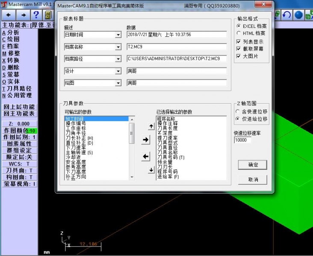313x256 pixels.
Task: Open the X 转换 menu
Action: tap(11, 60)
